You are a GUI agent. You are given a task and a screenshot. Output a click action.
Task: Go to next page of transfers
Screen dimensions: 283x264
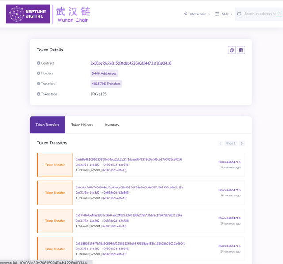coord(242,143)
